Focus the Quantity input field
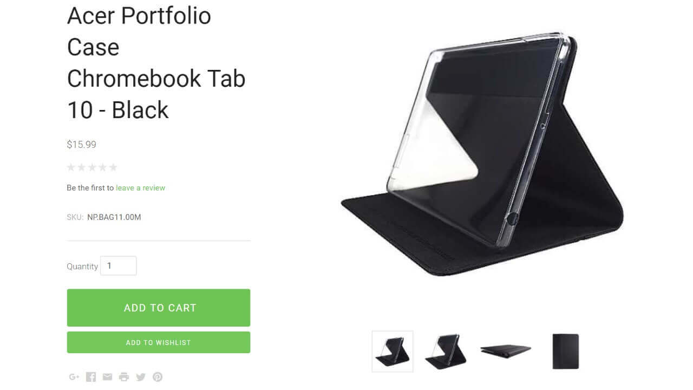Viewport: 693px width, 390px height. point(119,266)
